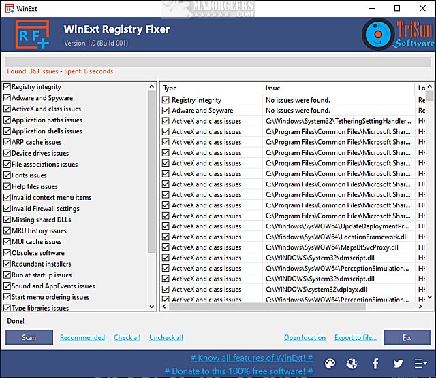Click the 'Done!' status message
The image size is (436, 378).
coord(16,321)
